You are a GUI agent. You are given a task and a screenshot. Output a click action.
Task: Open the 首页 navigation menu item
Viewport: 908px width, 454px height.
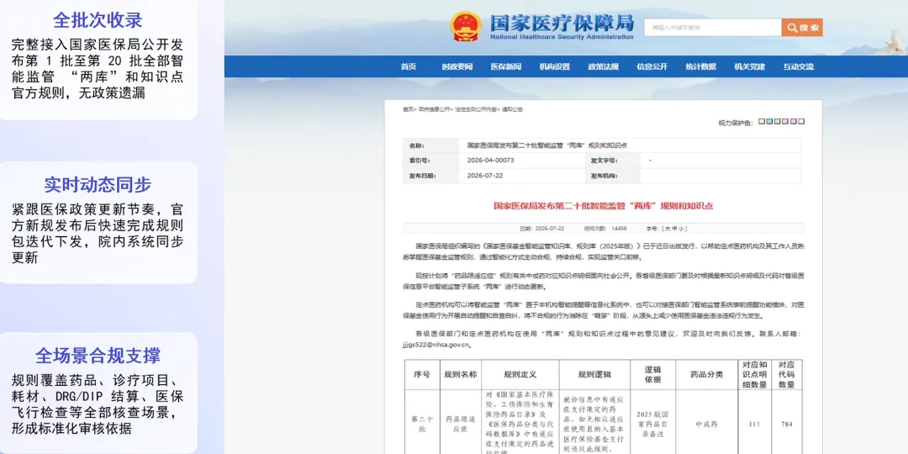[x=409, y=66]
